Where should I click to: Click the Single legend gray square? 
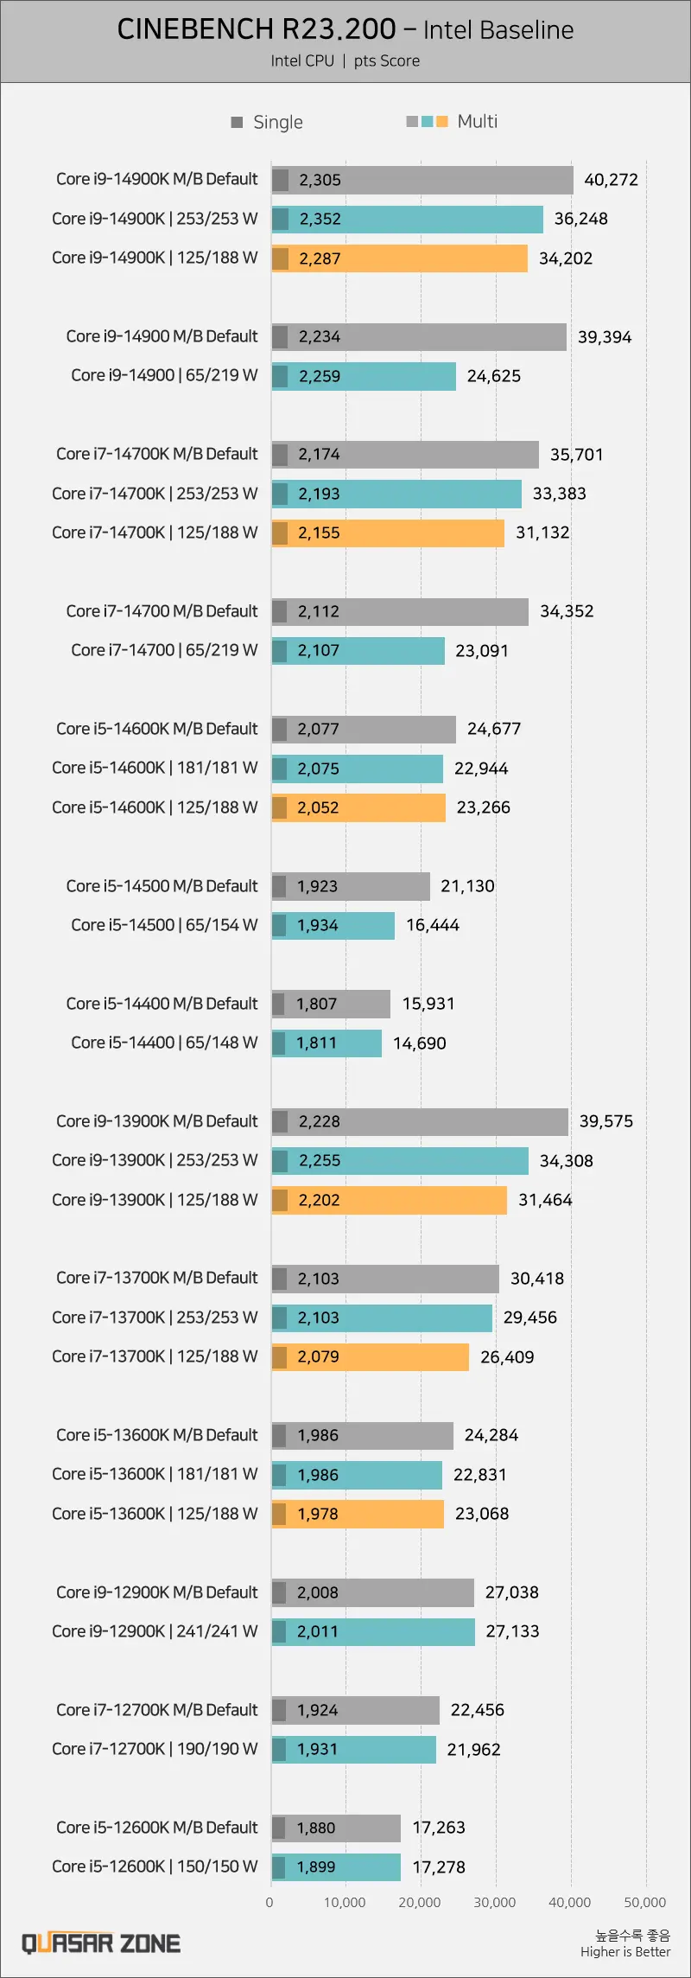(x=237, y=122)
